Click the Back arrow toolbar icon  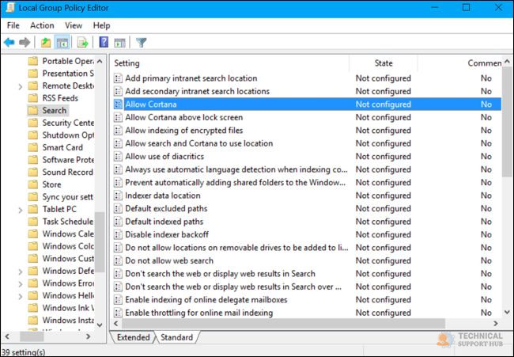(x=9, y=42)
